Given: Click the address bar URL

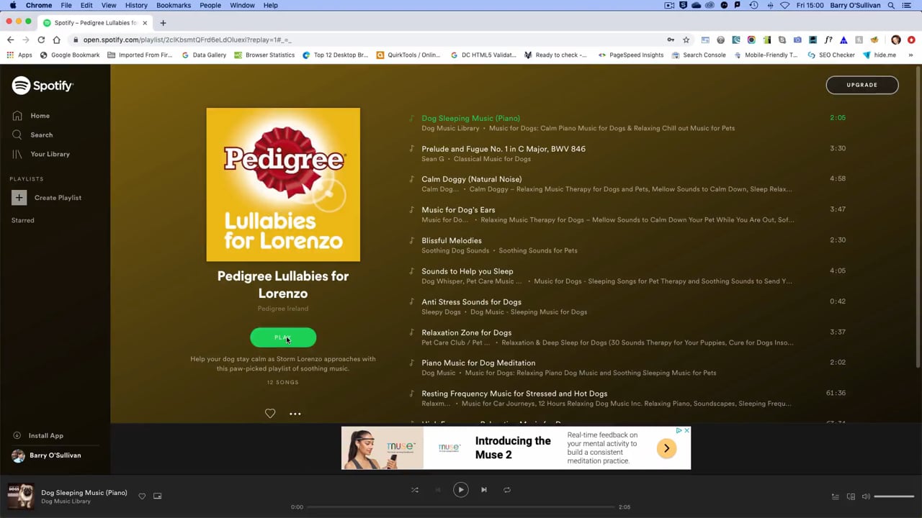Looking at the screenshot, I should [x=187, y=40].
